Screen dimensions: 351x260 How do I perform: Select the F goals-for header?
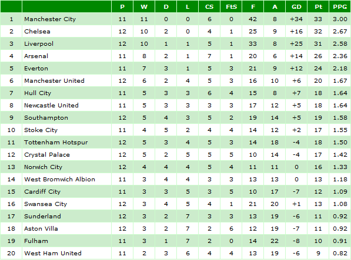253,6
